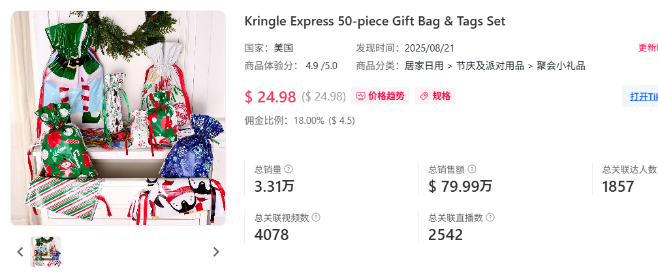Screen dimensions: 658x274
Task: Click the $ 24.98 red price
Action: point(271,97)
